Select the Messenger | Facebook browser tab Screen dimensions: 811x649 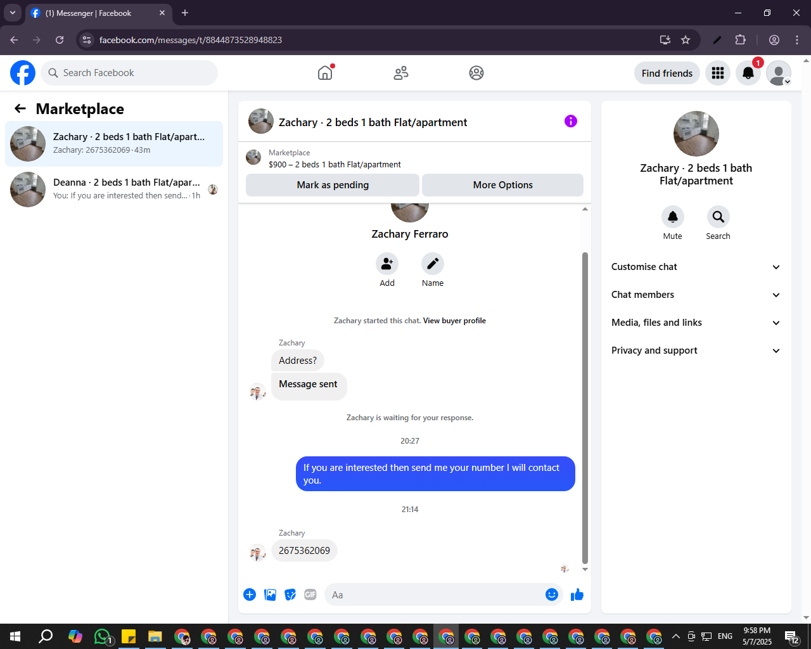(x=98, y=13)
